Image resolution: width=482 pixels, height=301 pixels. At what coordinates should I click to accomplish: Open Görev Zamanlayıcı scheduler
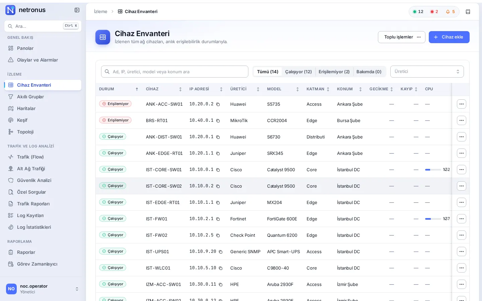[43, 264]
